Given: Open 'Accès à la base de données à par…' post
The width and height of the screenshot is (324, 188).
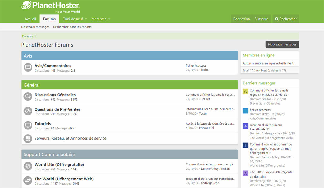Looking at the screenshot, I should 210,123.
